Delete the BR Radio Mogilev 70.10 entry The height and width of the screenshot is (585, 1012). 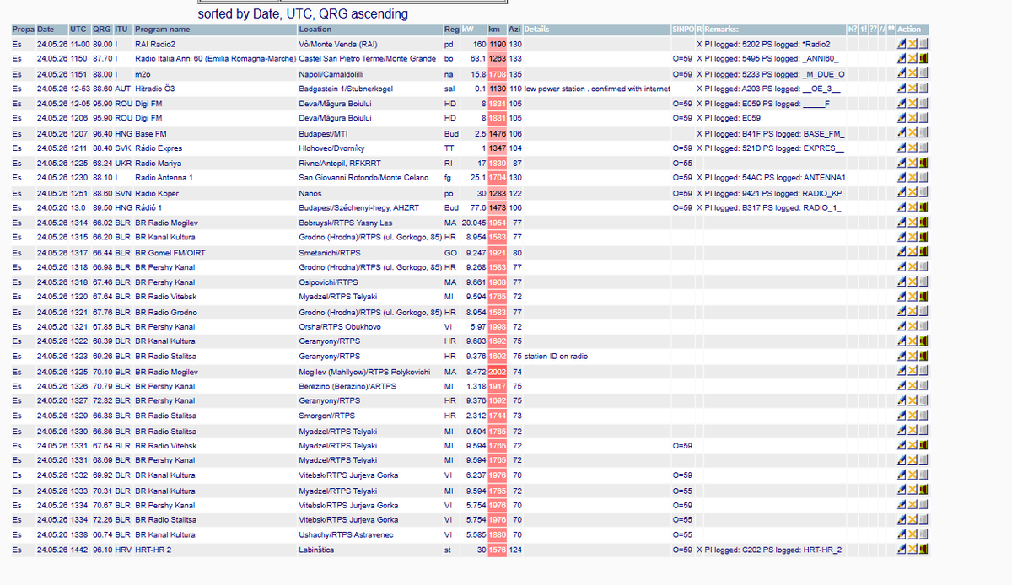tap(912, 371)
